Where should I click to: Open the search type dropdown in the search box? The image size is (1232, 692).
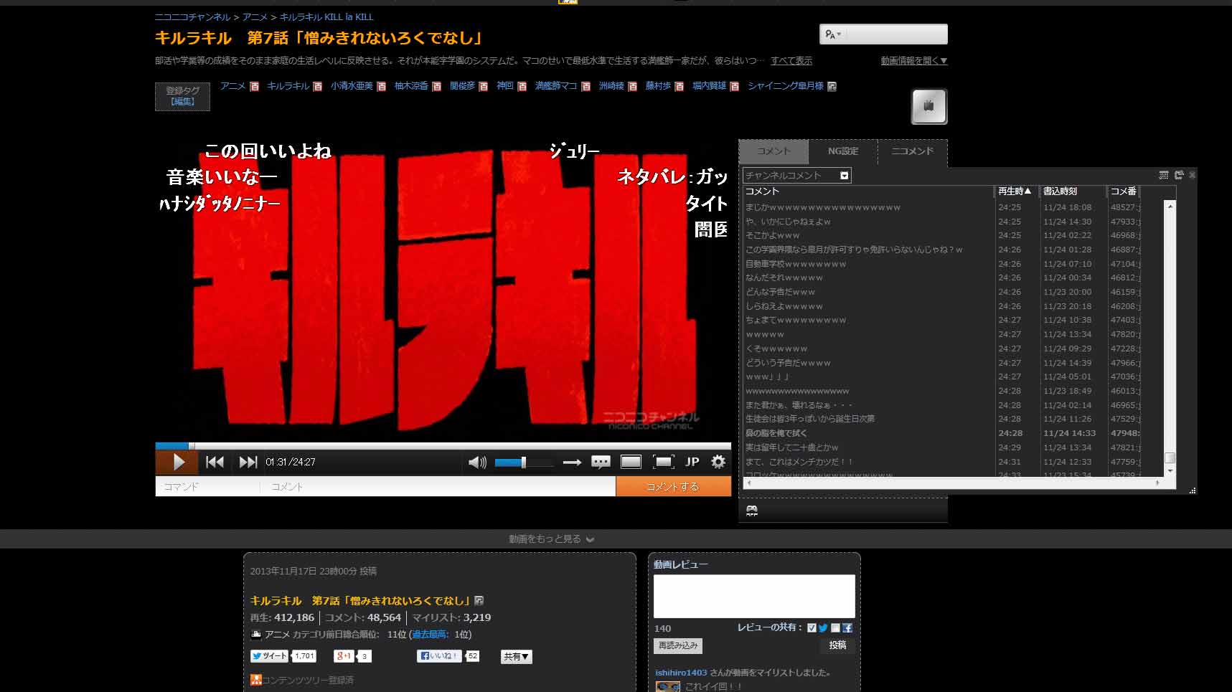click(833, 34)
